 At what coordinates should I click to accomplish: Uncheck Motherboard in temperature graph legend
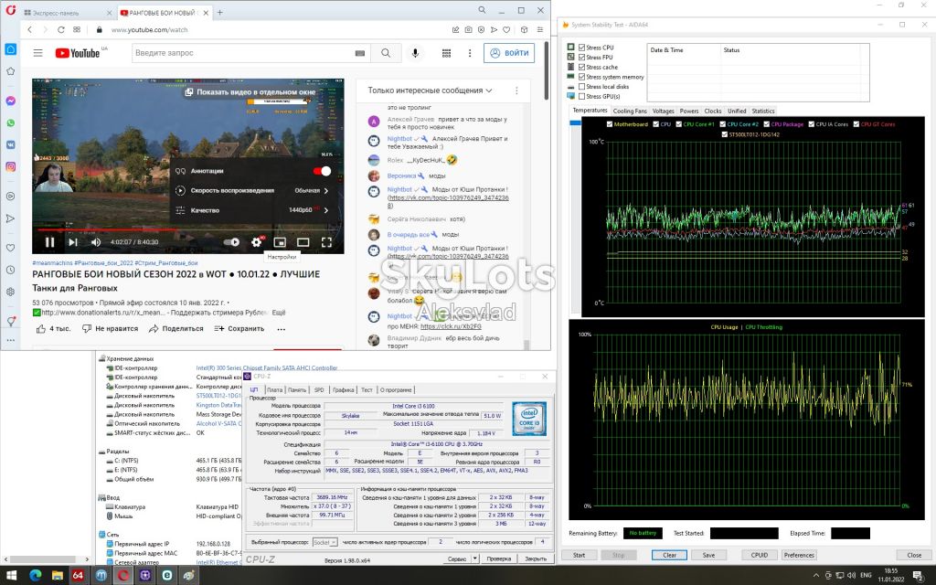click(610, 124)
